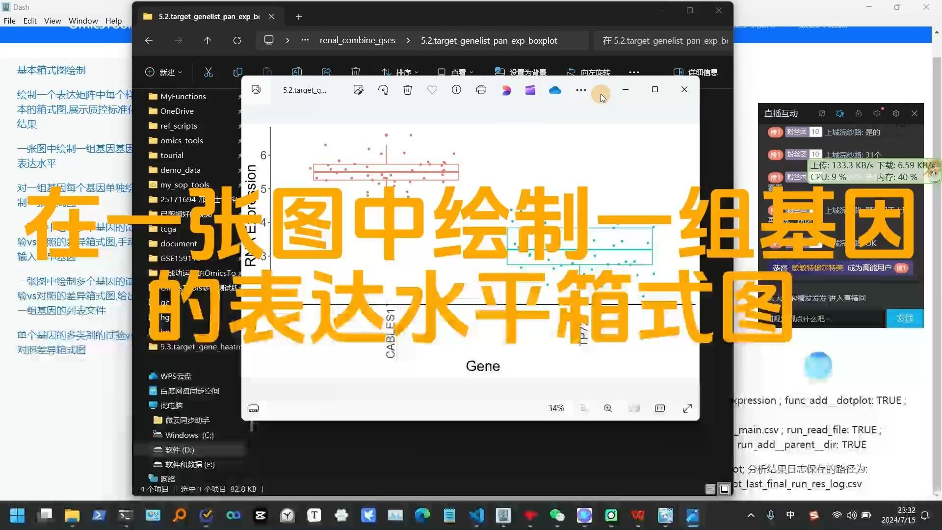Expand the breadcrumb chevron before the ellipsis

288,41
